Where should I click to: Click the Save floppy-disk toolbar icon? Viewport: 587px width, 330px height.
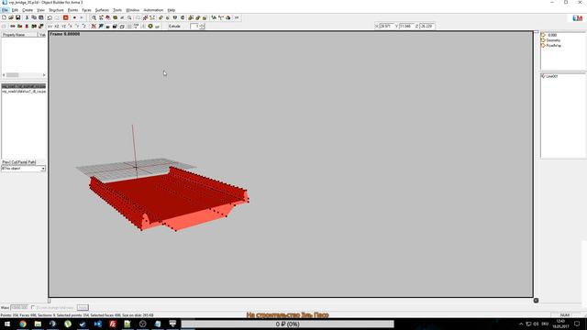17,17
